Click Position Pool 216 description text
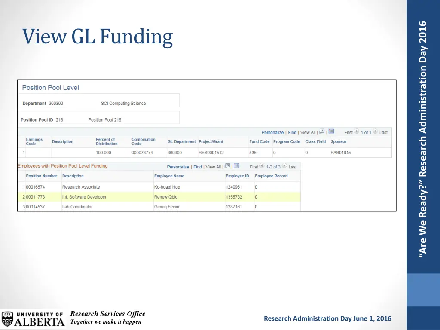The image size is (440, 330). pyautogui.click(x=105, y=120)
